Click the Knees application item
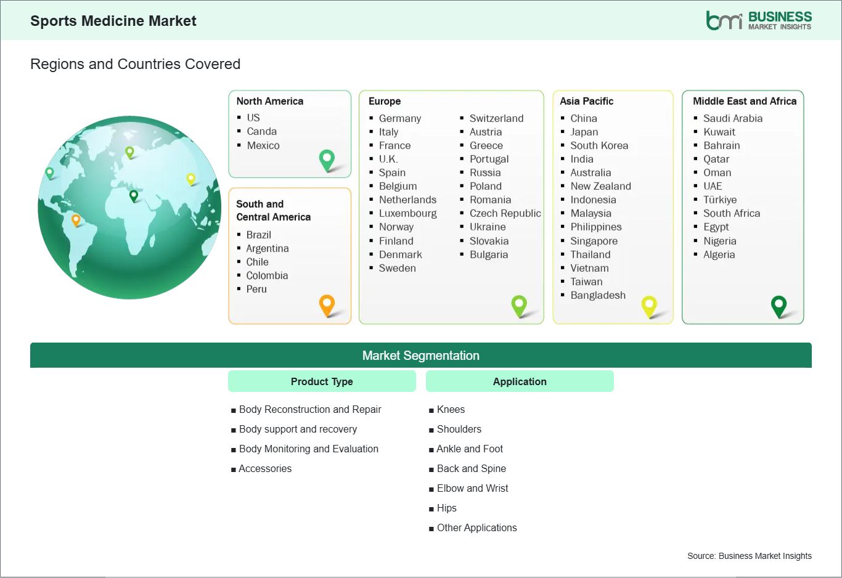Image resolution: width=842 pixels, height=578 pixels. (451, 409)
